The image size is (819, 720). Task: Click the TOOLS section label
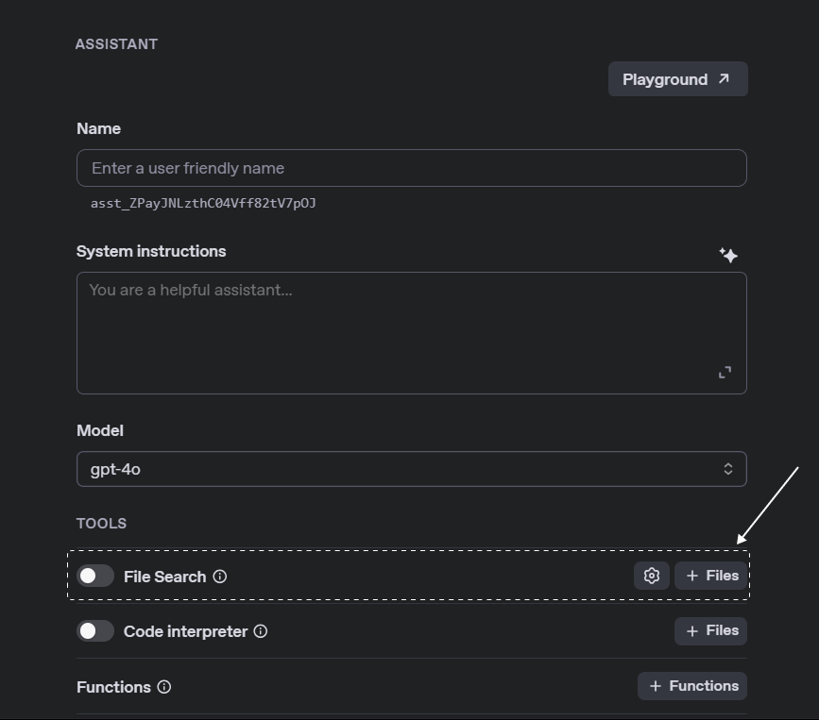101,523
